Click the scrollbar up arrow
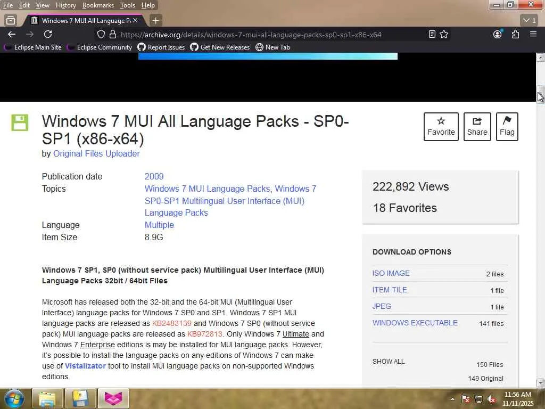The width and height of the screenshot is (545, 409). (540, 58)
